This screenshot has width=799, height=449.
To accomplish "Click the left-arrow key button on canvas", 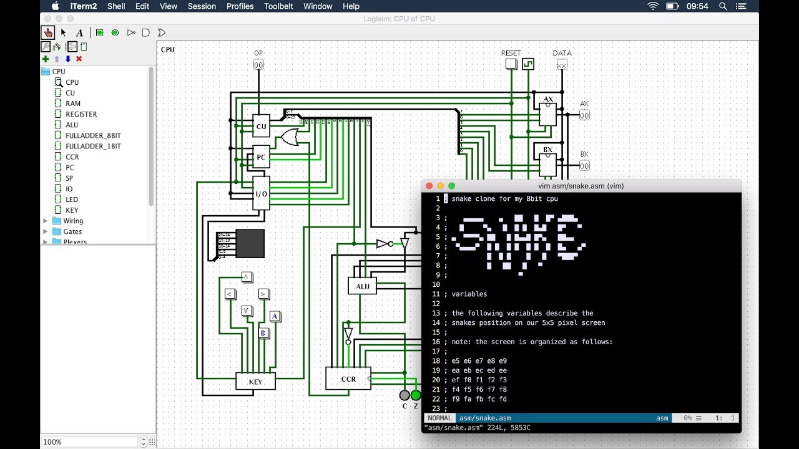I will pyautogui.click(x=230, y=294).
